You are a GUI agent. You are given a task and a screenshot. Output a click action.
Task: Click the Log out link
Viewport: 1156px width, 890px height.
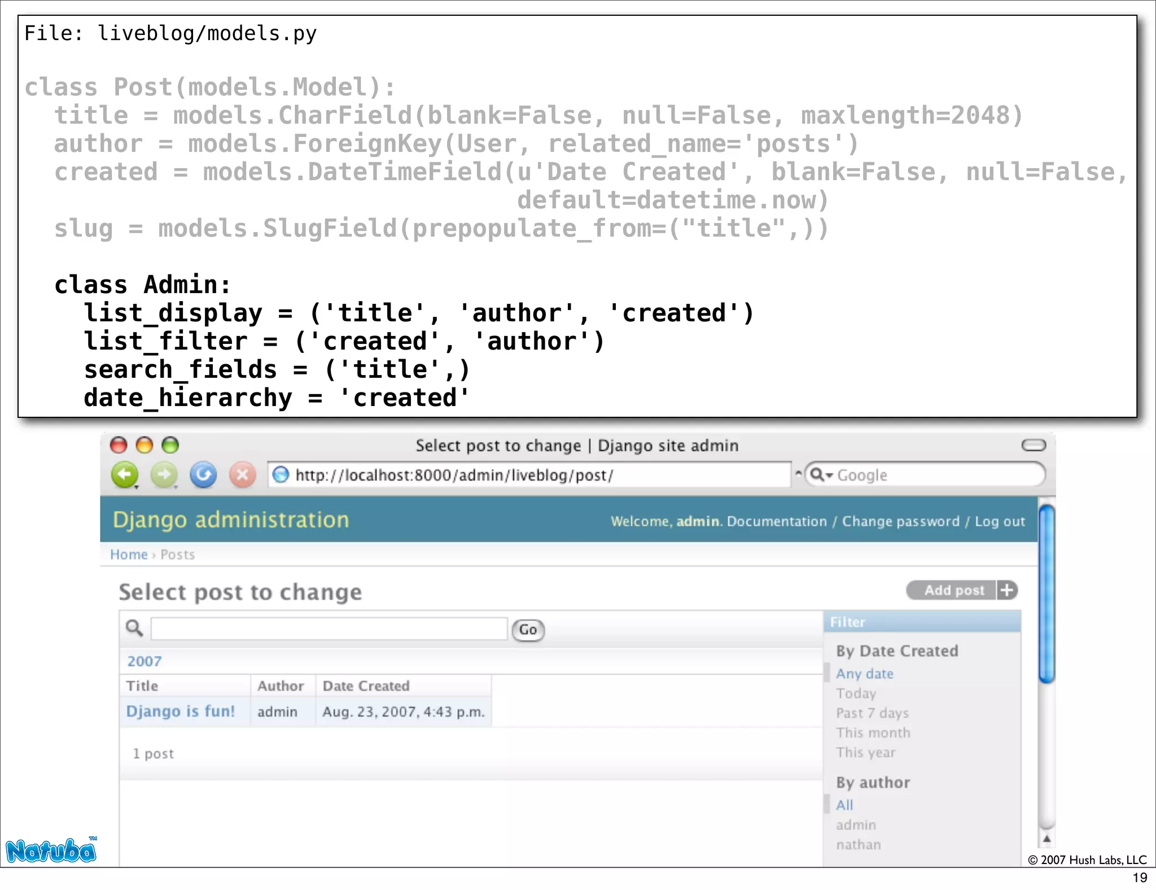click(x=1000, y=521)
